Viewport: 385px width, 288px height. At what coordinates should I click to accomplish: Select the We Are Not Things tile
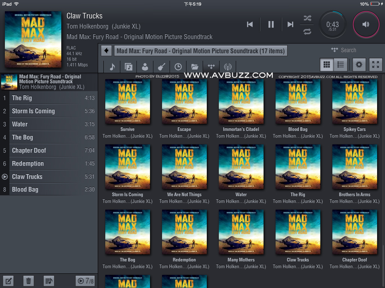coord(184,174)
